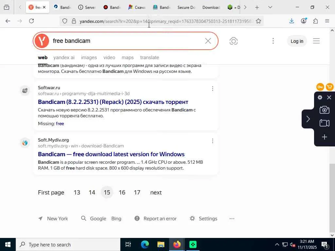The height and width of the screenshot is (251, 335).
Task: Go to First page link
Action: coord(51,192)
